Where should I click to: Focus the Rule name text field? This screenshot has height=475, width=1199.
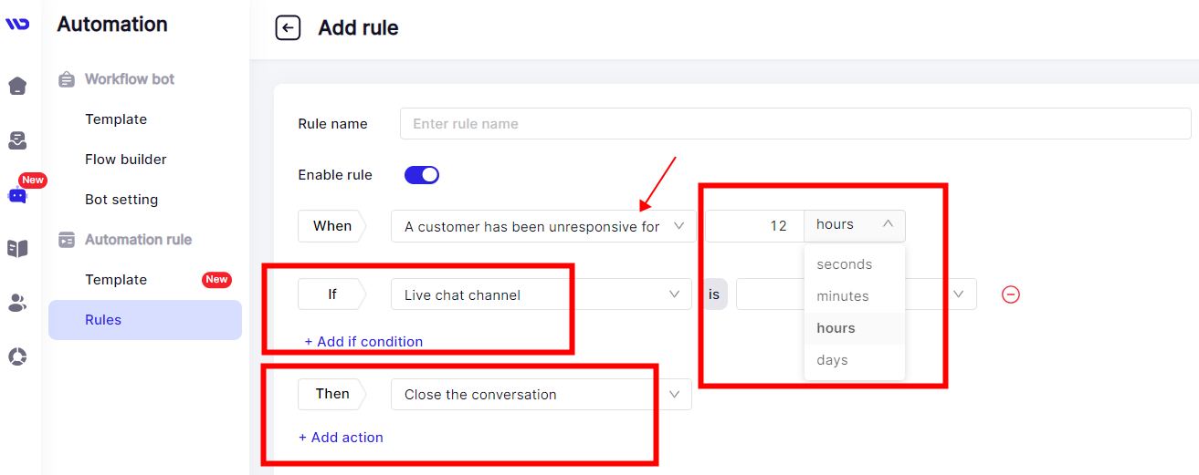795,123
